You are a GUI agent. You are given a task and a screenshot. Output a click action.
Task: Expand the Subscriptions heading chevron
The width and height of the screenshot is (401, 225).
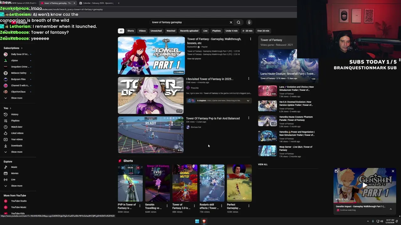[22, 48]
